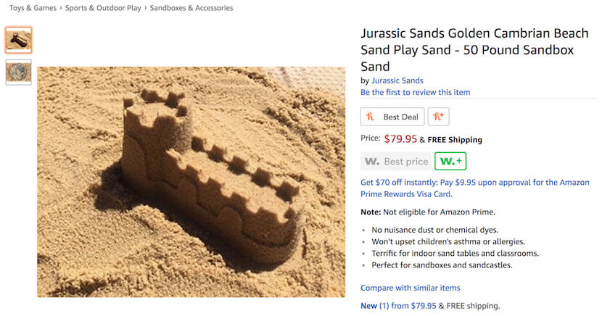Viewport: 602px width, 316px height.
Task: Click the New (1) from $79.95 link
Action: (398, 306)
